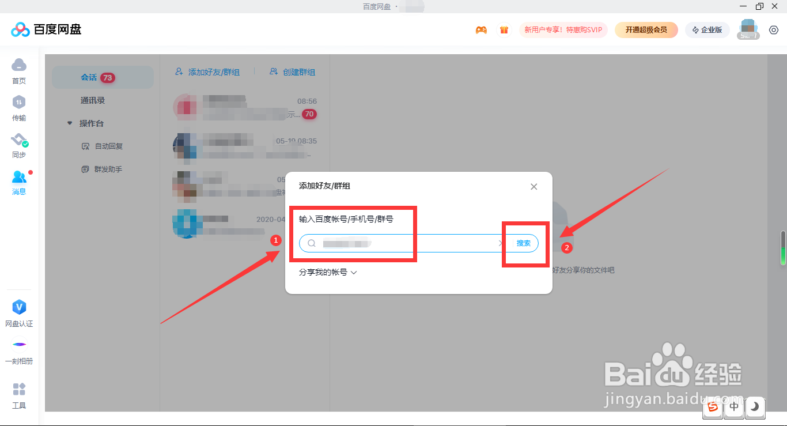Click the game controller icon in header
Image resolution: width=787 pixels, height=426 pixels.
point(481,30)
